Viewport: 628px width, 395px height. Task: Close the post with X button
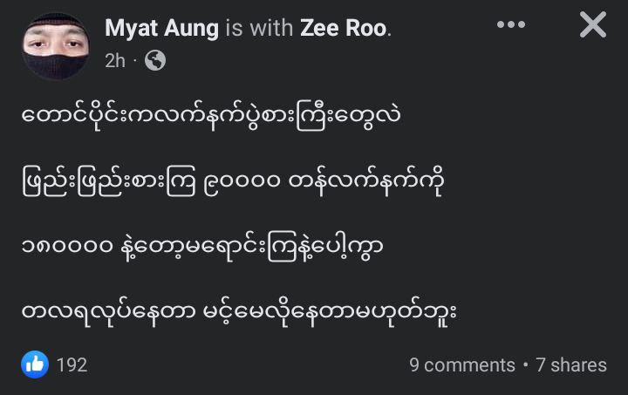pyautogui.click(x=592, y=26)
